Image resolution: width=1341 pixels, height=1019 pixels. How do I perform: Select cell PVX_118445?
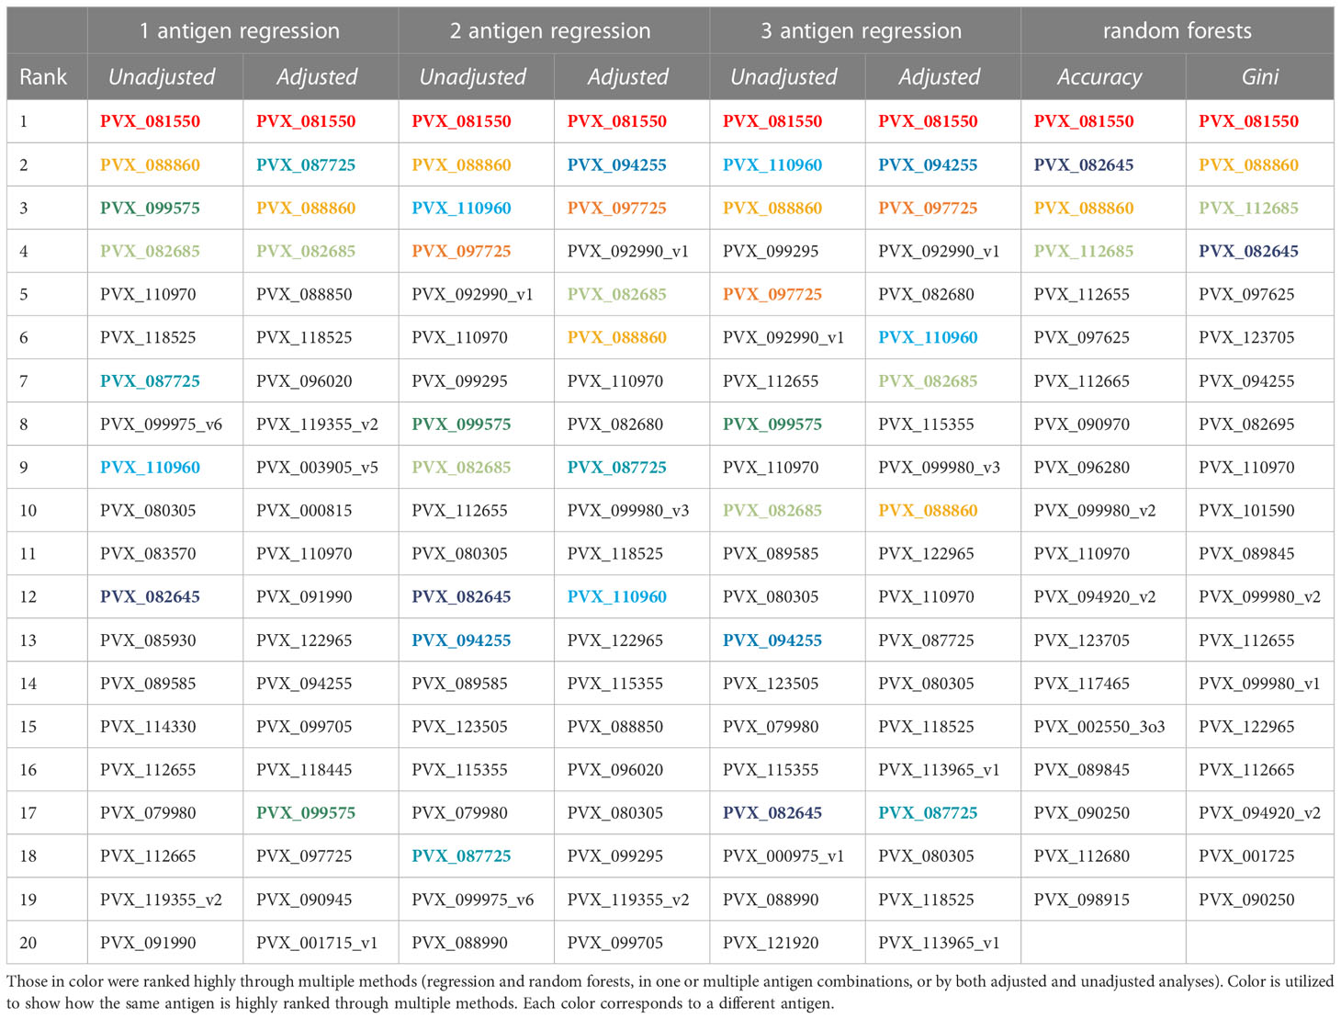304,770
